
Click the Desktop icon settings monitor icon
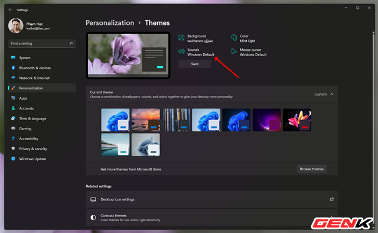tap(93, 199)
